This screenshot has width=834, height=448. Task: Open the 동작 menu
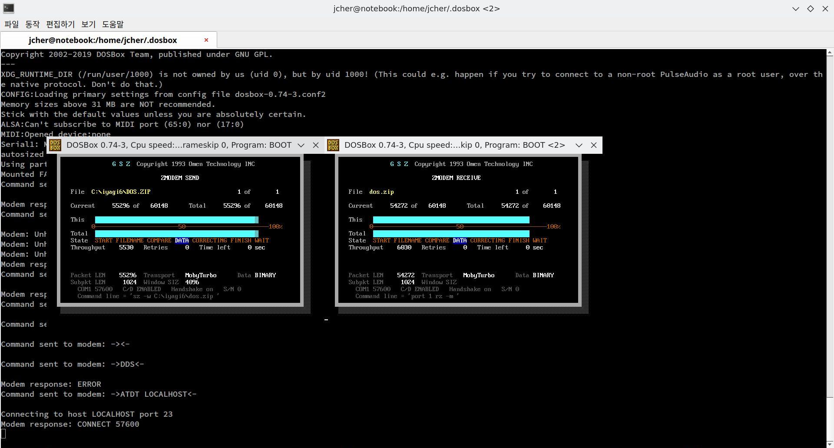tap(33, 24)
